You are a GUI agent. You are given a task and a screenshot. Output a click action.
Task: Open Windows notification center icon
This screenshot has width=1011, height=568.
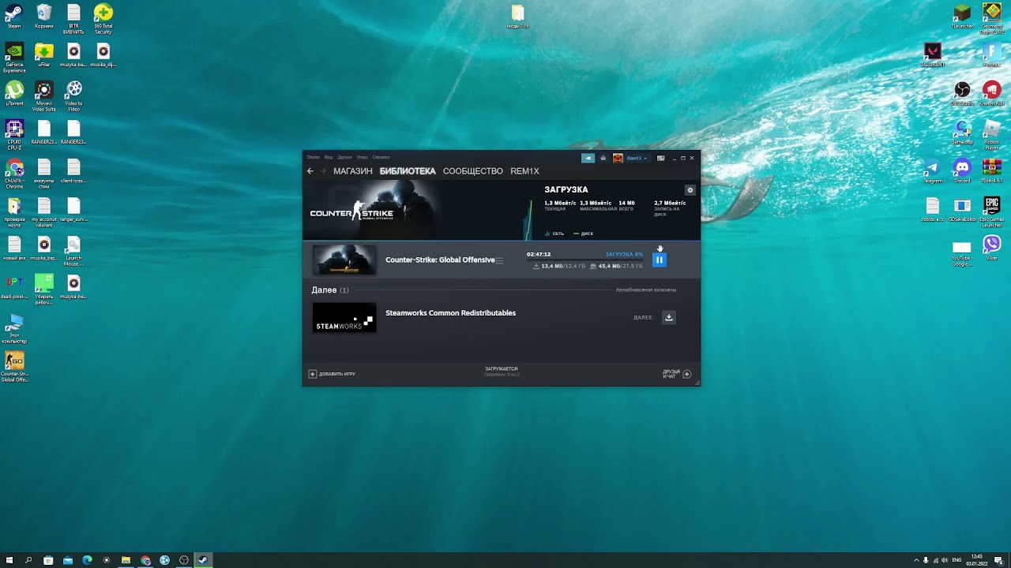[x=998, y=560]
